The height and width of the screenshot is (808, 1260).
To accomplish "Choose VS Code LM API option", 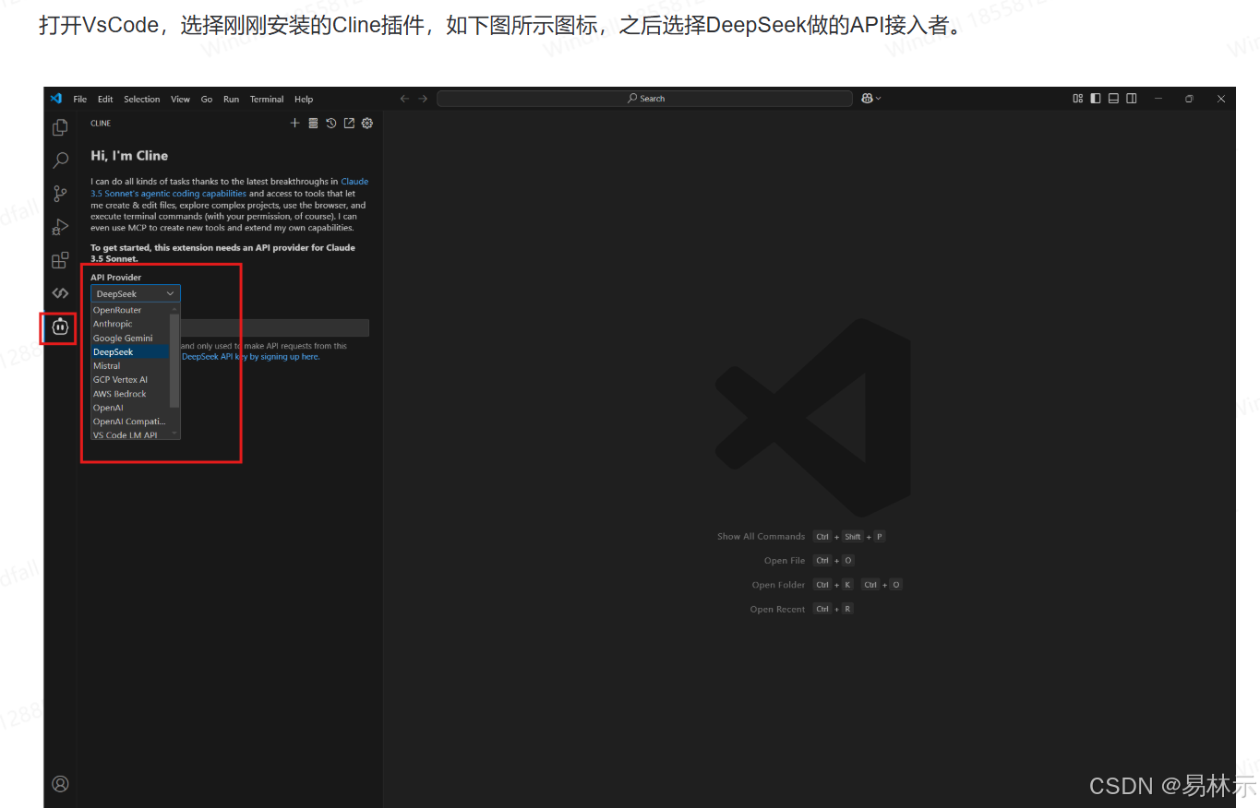I will tap(130, 434).
